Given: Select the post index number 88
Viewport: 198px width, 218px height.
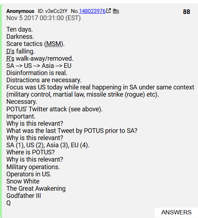Looking at the screenshot, I should click(x=187, y=12).
